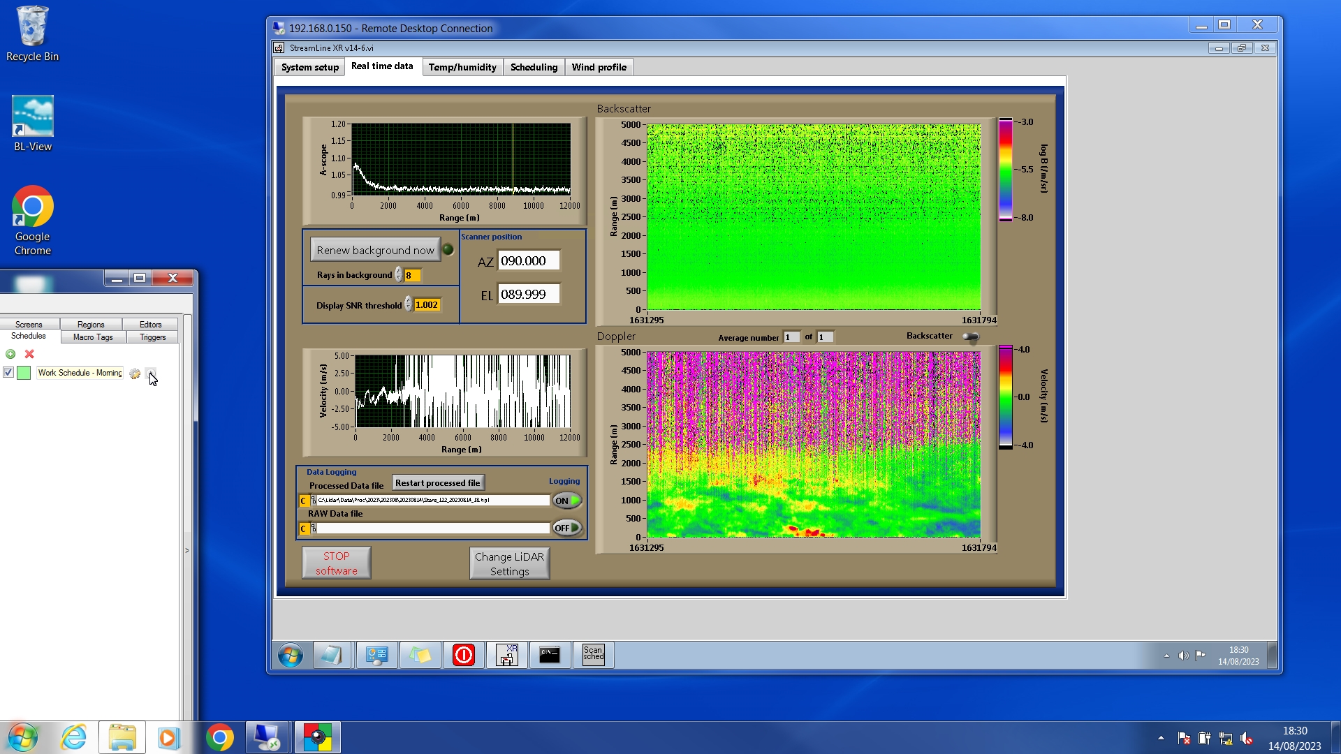Viewport: 1341px width, 754px height.
Task: Click the Restart processed file button
Action: tap(437, 482)
